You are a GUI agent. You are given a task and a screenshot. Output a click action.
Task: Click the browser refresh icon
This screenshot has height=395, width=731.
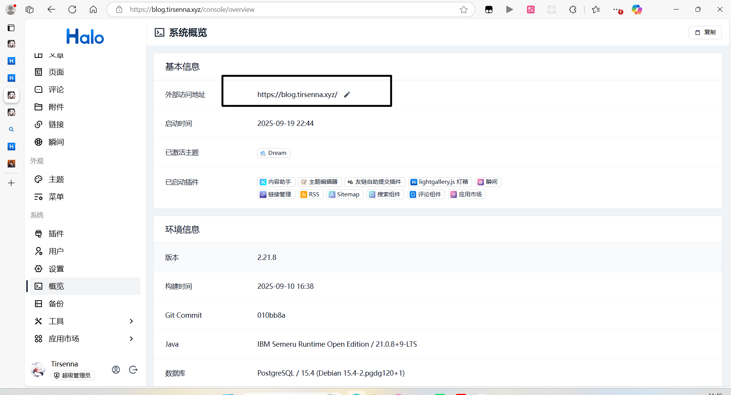point(72,10)
